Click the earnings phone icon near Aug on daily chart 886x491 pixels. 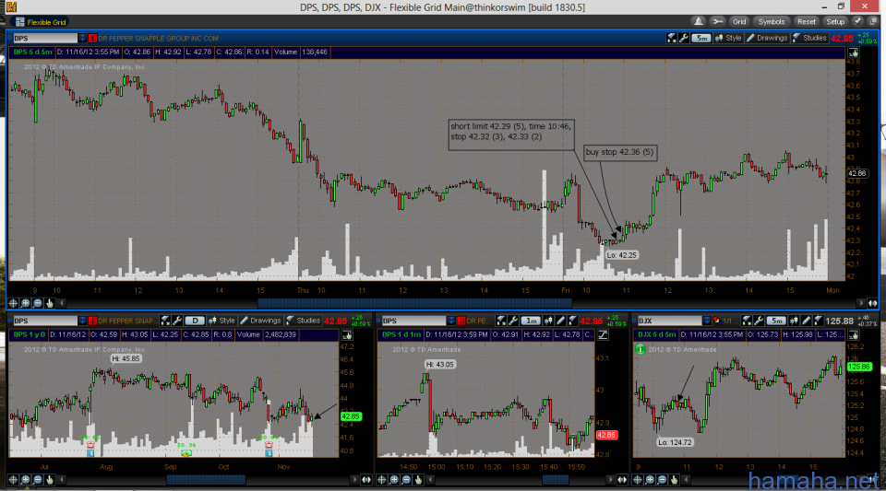[90, 445]
